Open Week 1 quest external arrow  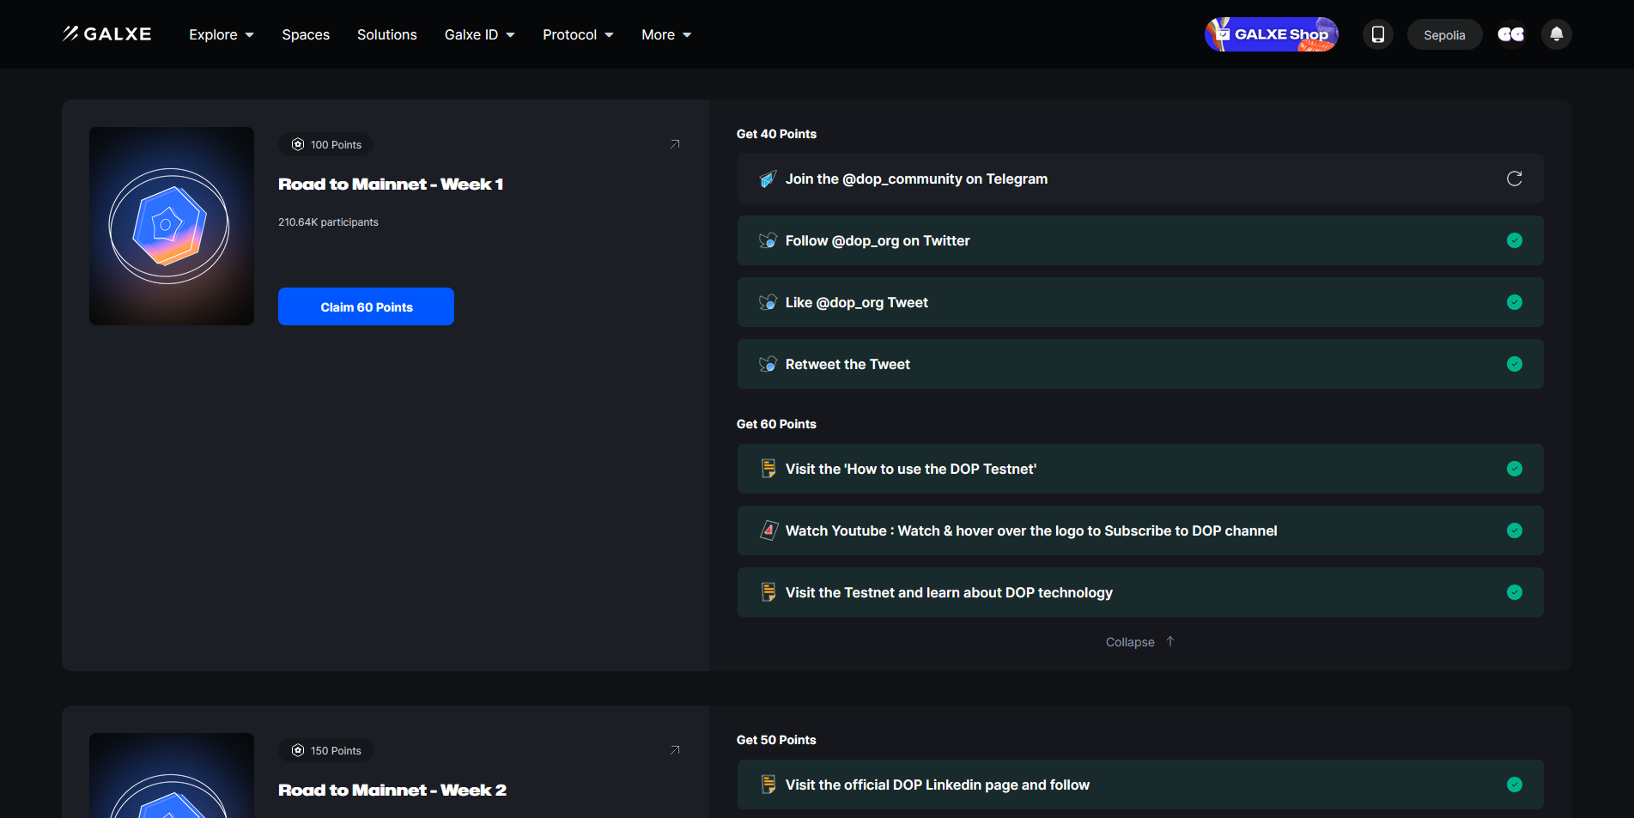(x=675, y=144)
